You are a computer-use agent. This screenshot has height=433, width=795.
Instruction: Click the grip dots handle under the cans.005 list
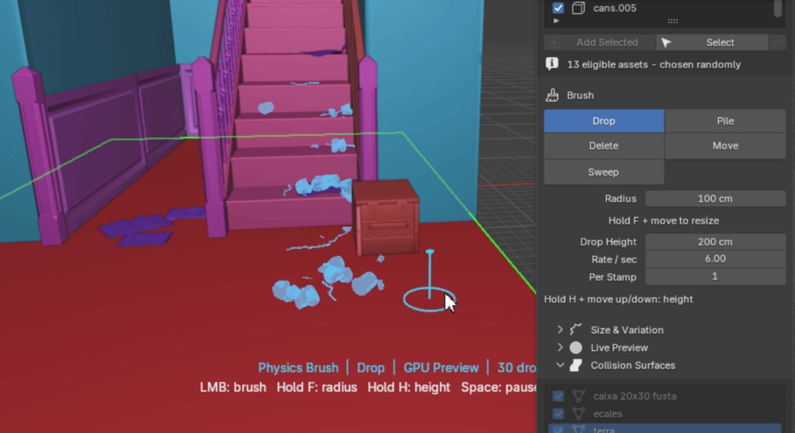click(x=673, y=21)
